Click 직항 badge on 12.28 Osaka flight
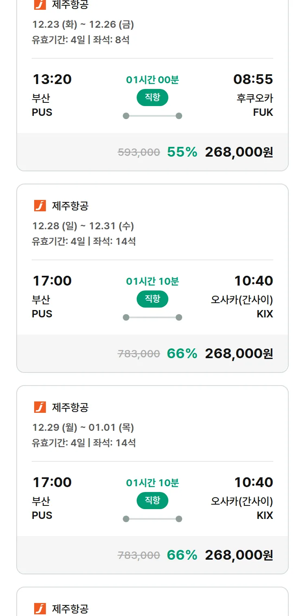Viewport: 305px width, 616px height. pos(152,299)
